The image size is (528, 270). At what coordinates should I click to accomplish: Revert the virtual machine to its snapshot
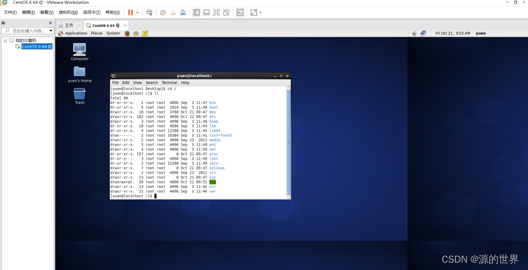[x=173, y=12]
